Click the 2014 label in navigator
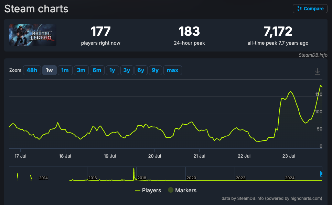The image size is (332, 205). point(43,178)
